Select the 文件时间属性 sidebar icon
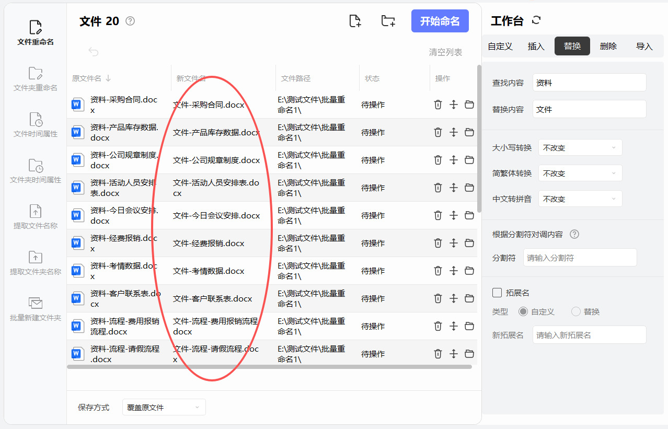668x429 pixels. (x=36, y=119)
